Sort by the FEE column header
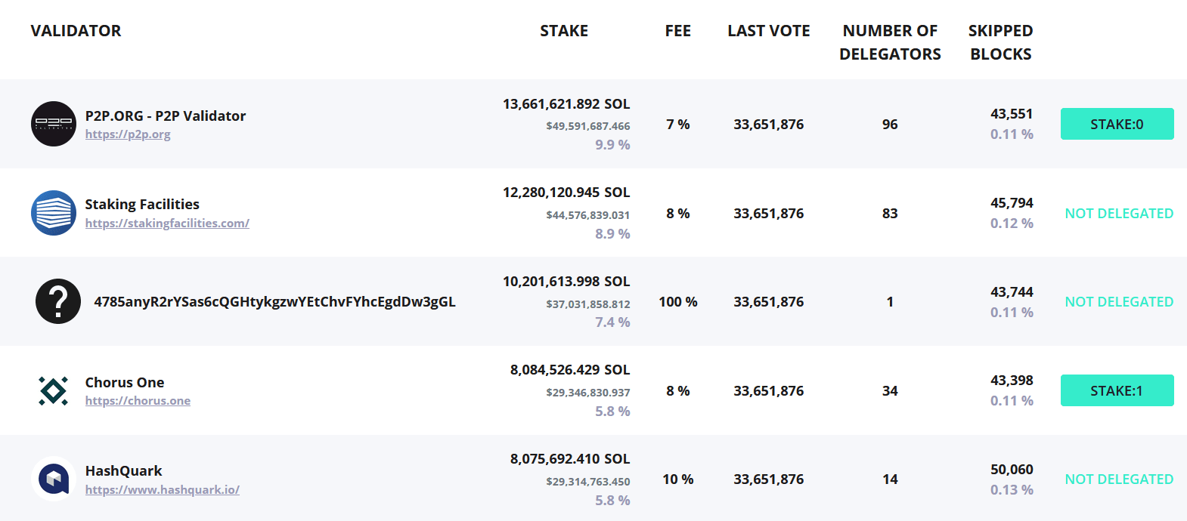Viewport: 1187px width, 521px height. (678, 31)
